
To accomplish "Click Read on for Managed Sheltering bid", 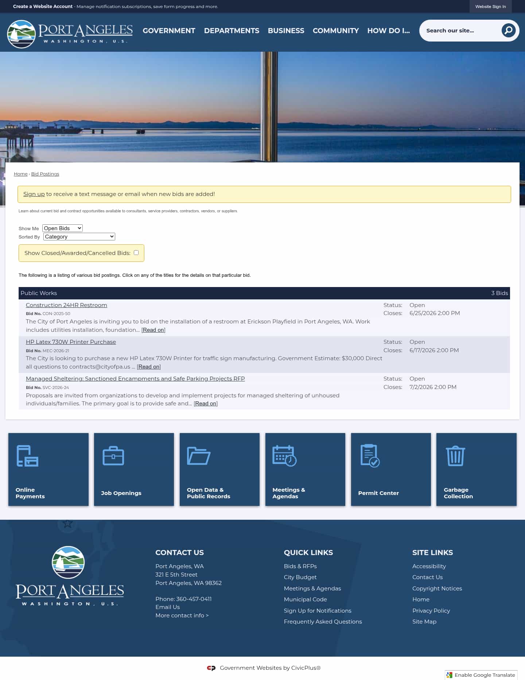I will pos(206,404).
